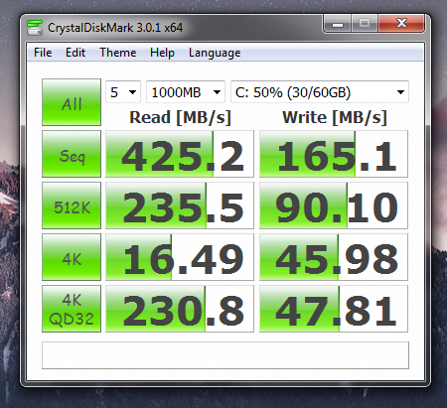The width and height of the screenshot is (447, 408).
Task: Select the Seq write result 165.1
Action: (334, 154)
